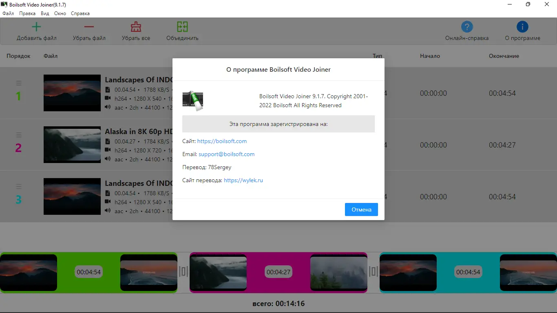Image resolution: width=557 pixels, height=313 pixels.
Task: Open the Окно menu
Action: click(x=60, y=13)
